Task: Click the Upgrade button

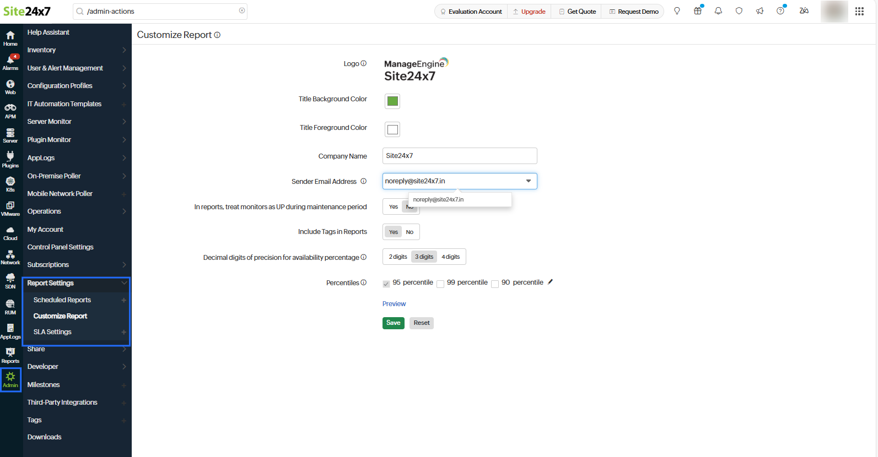Action: point(529,12)
